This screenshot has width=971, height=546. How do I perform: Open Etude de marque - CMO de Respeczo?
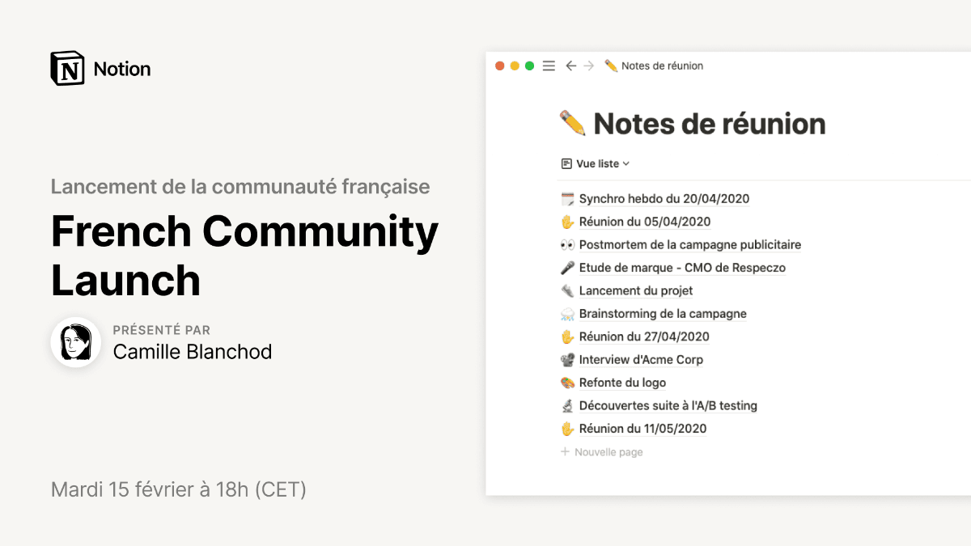click(x=682, y=268)
